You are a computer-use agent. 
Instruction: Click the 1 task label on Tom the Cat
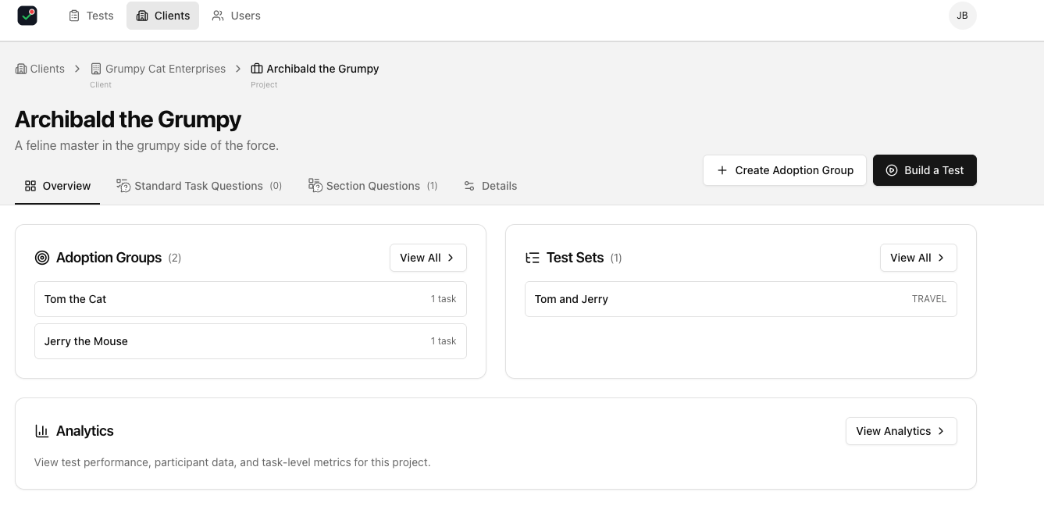click(444, 299)
